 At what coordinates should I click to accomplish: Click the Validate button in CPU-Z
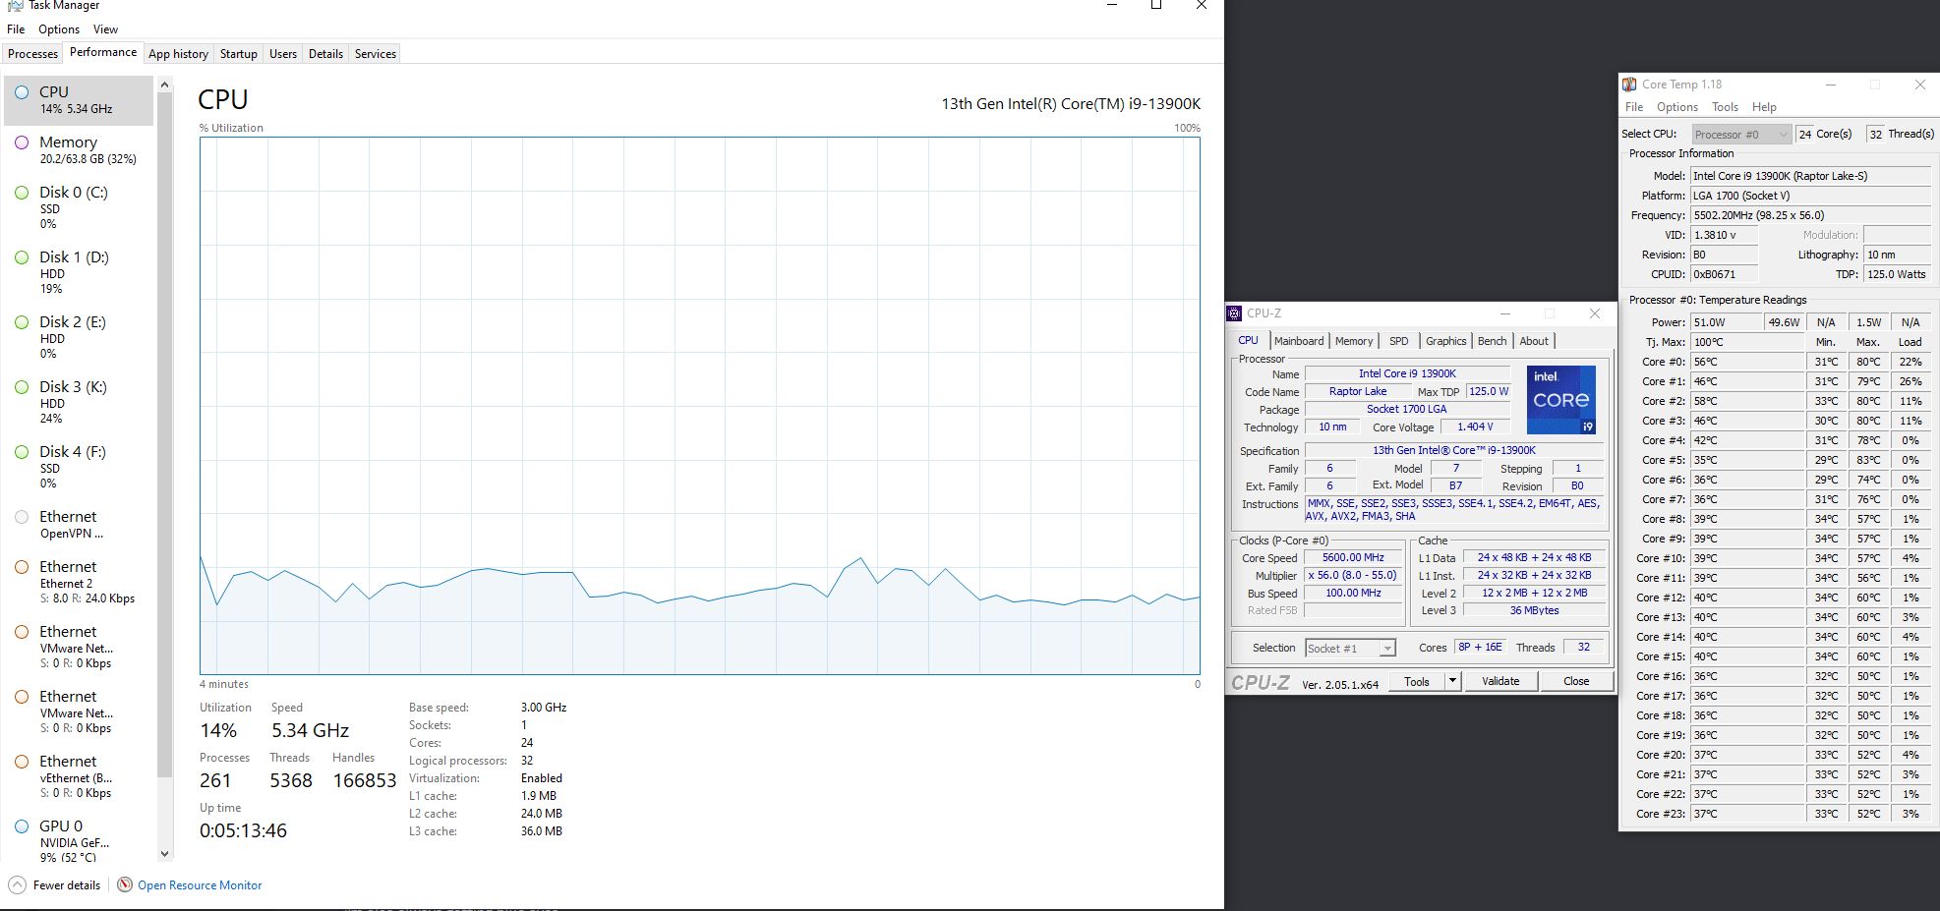coord(1500,681)
